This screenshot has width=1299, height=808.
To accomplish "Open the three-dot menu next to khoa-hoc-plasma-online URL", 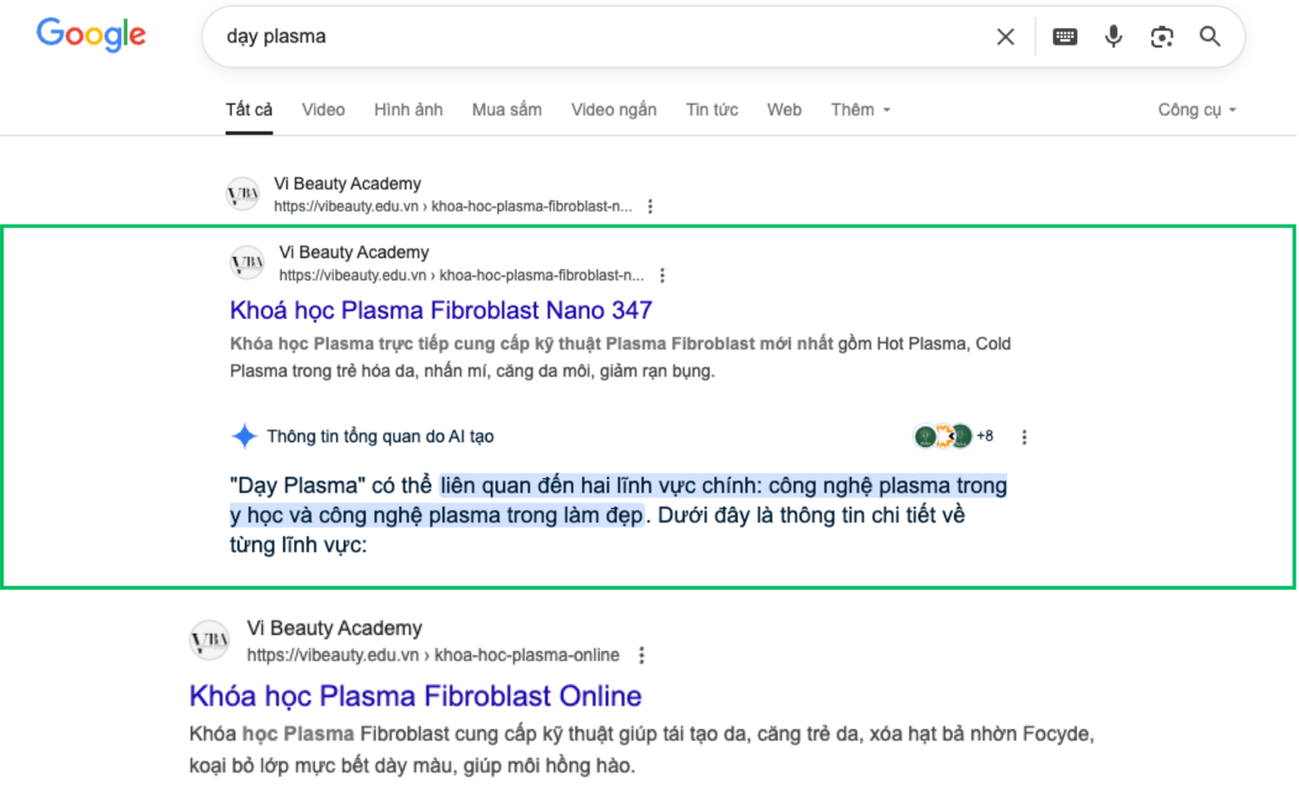I will tap(641, 655).
